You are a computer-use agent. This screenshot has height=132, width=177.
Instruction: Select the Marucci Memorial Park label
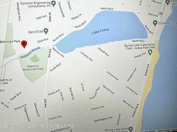pyautogui.click(x=33, y=68)
